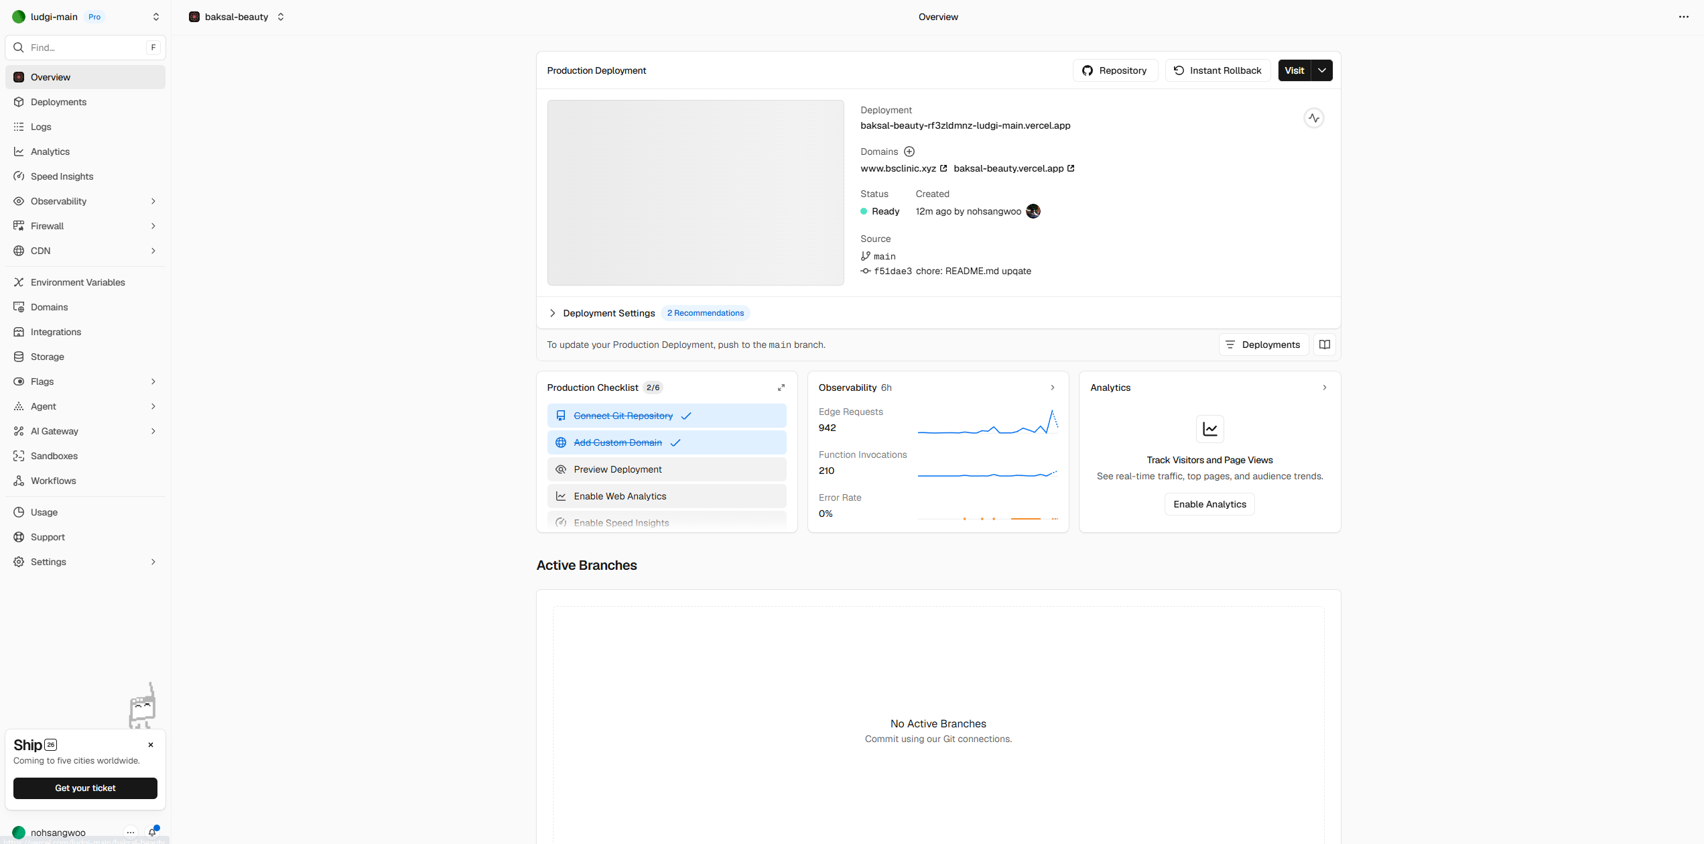Expand the Agent sidebar submenu chevron
Viewport: 1704px width, 844px height.
pos(153,406)
